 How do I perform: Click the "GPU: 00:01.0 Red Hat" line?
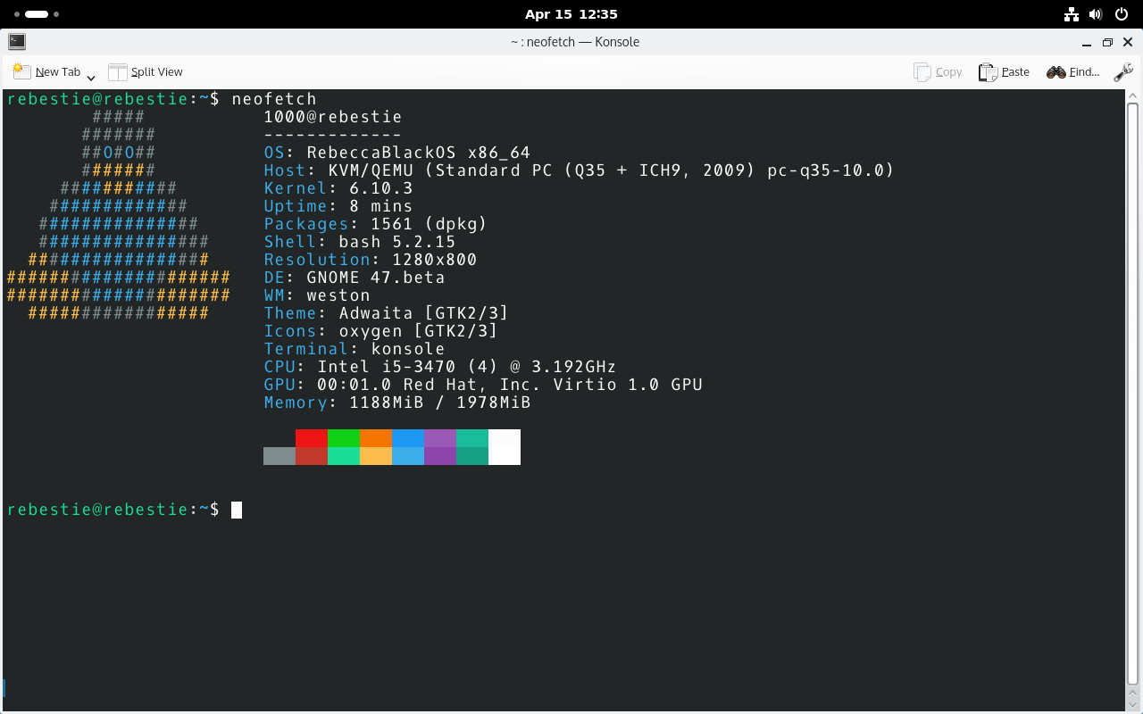coord(483,385)
